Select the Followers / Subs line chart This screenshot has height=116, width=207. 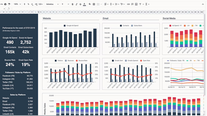pyautogui.click(x=183, y=74)
